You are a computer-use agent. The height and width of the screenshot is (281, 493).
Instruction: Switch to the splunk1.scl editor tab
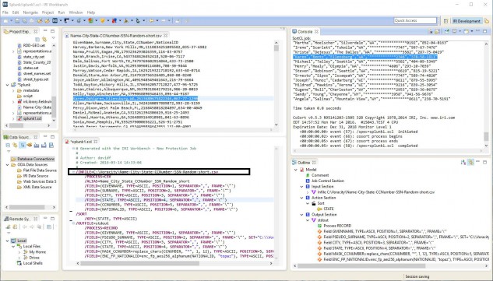coord(82,142)
